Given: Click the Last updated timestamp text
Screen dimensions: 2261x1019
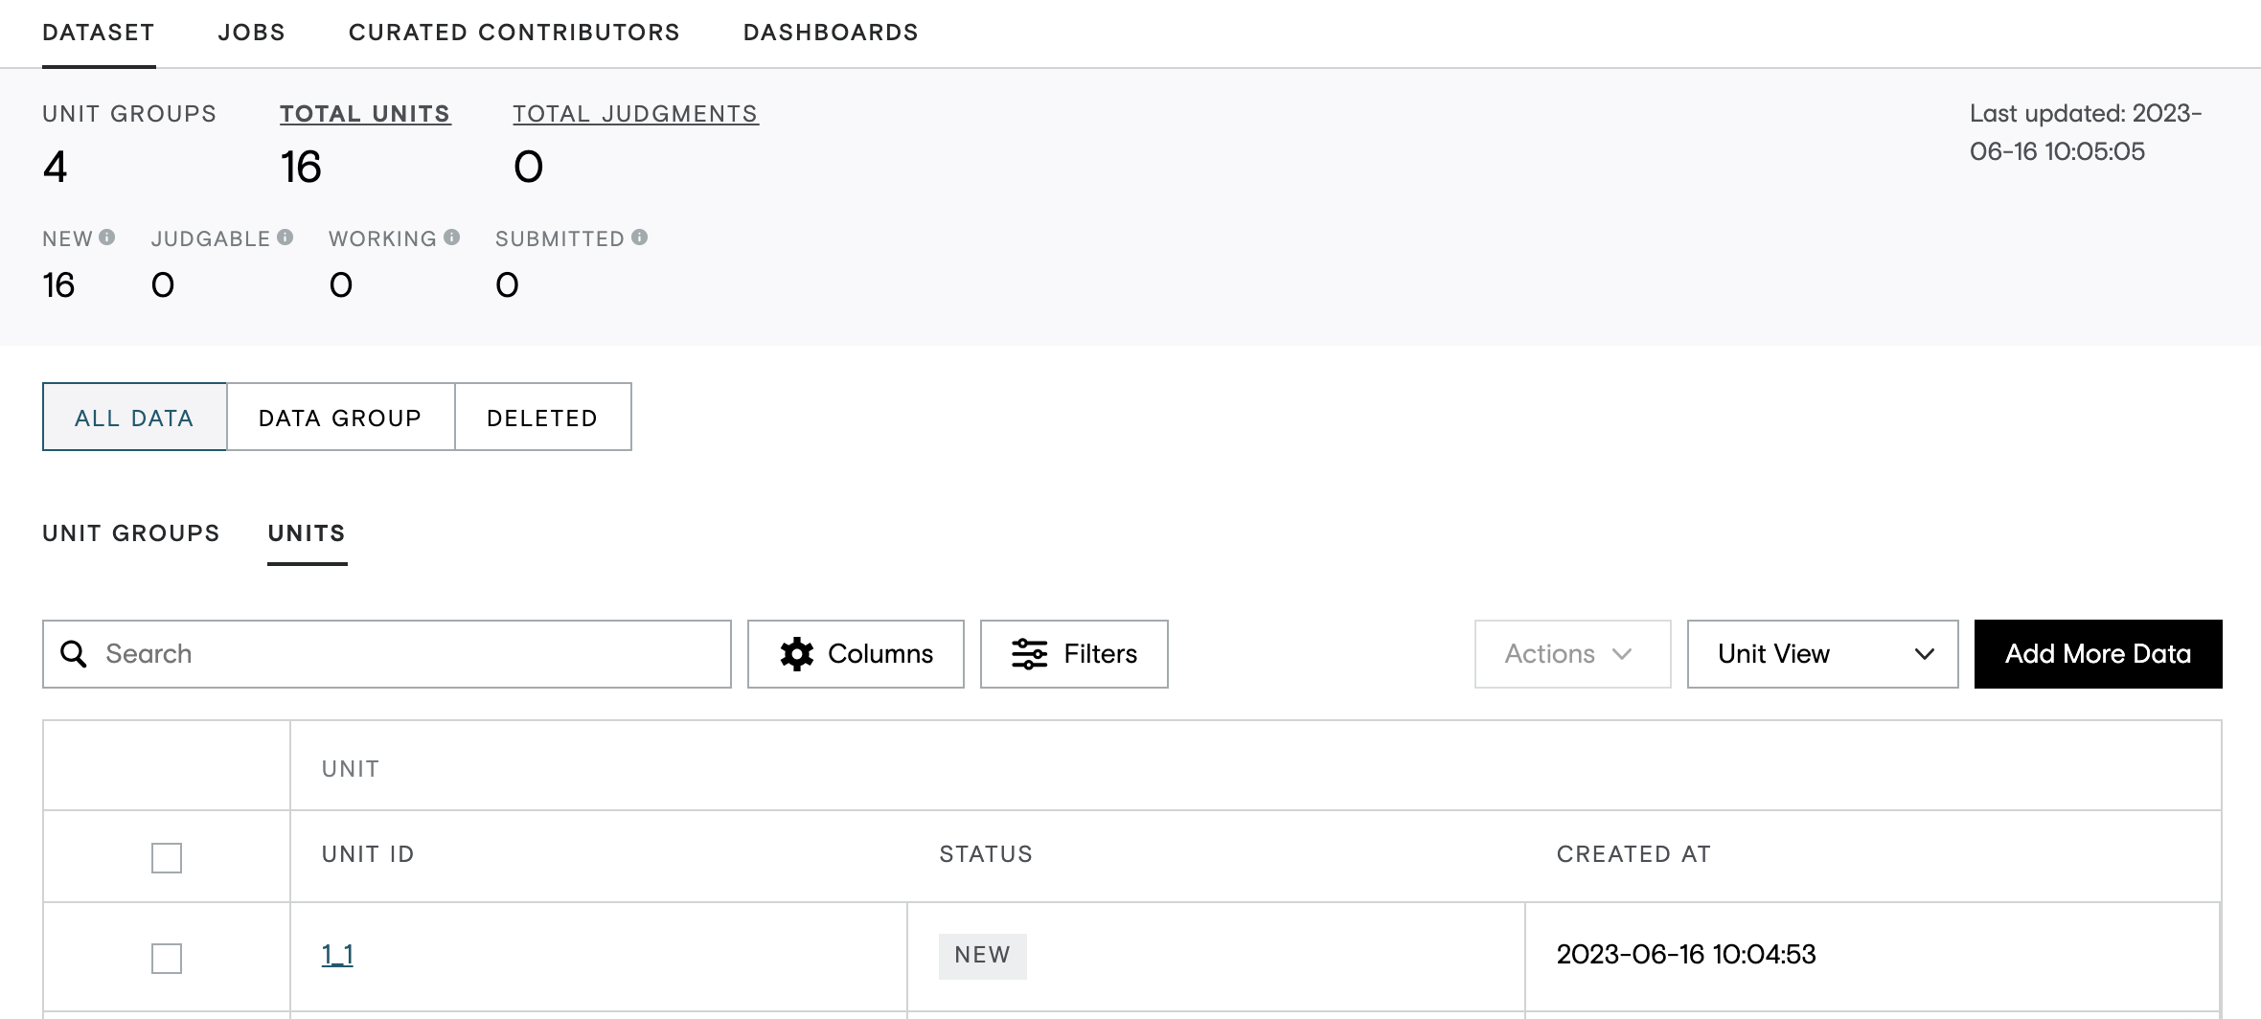Looking at the screenshot, I should (x=2086, y=132).
